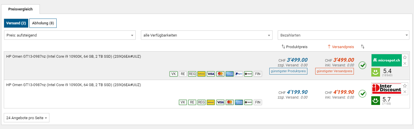Image resolution: width=414 pixels, height=129 pixels.
Task: Switch to the "Abholung (8)" tab
Action: point(43,23)
